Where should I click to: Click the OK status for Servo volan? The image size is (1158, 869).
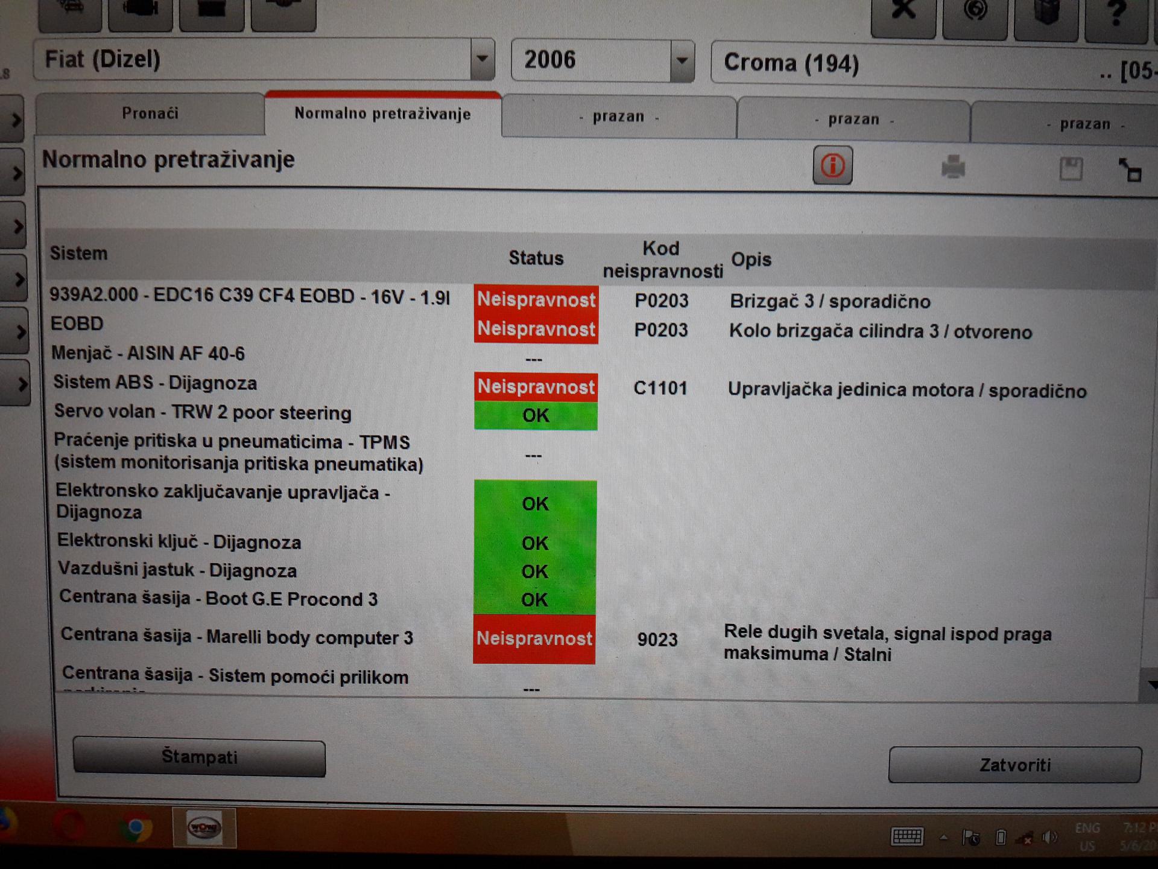click(536, 416)
